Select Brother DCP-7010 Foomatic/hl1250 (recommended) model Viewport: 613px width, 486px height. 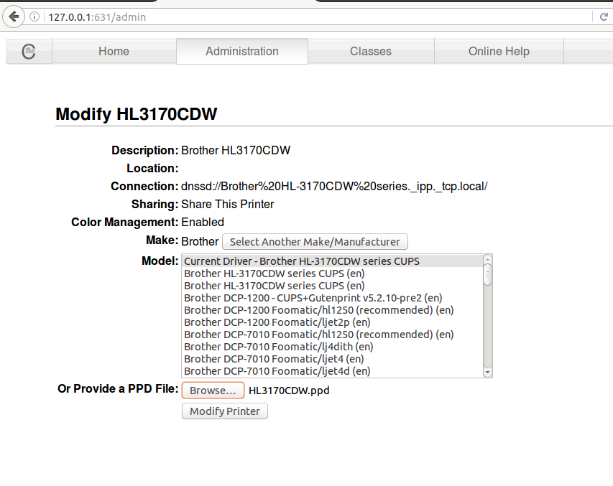point(332,335)
